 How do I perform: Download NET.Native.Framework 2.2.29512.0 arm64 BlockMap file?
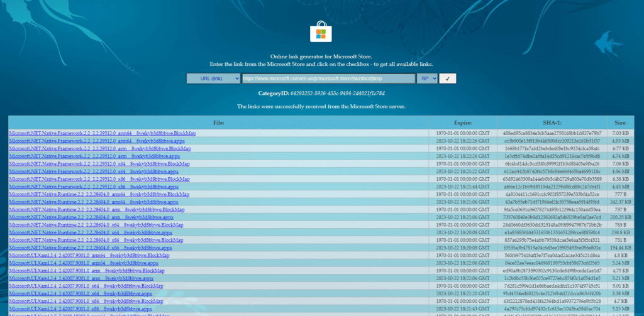point(103,133)
